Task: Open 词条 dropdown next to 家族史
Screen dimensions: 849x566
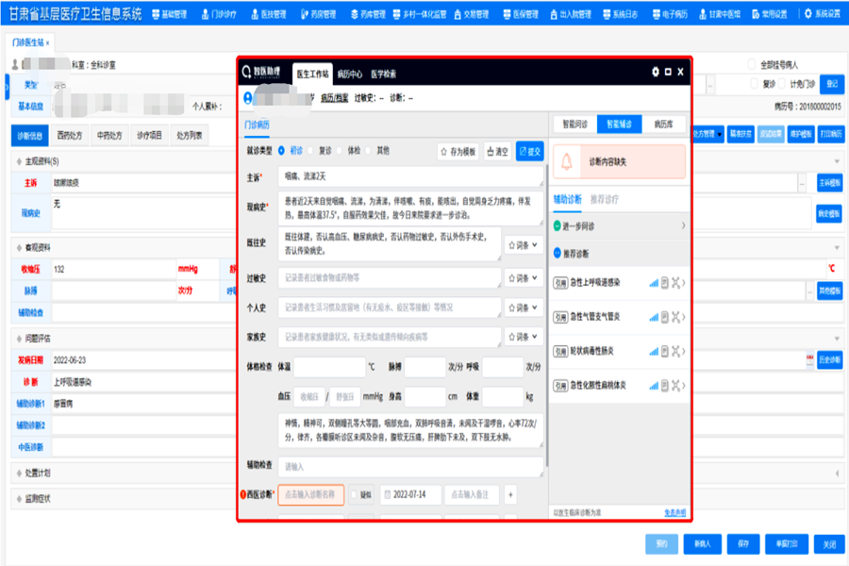Action: click(x=524, y=336)
